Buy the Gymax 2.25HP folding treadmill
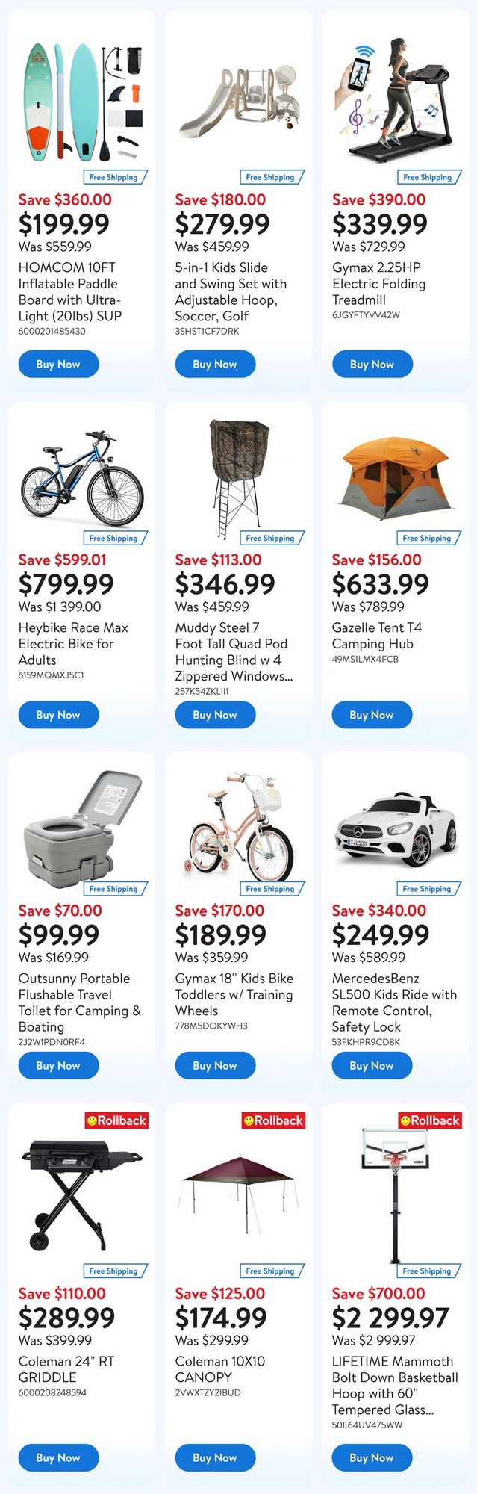This screenshot has width=477, height=1494. point(372,365)
